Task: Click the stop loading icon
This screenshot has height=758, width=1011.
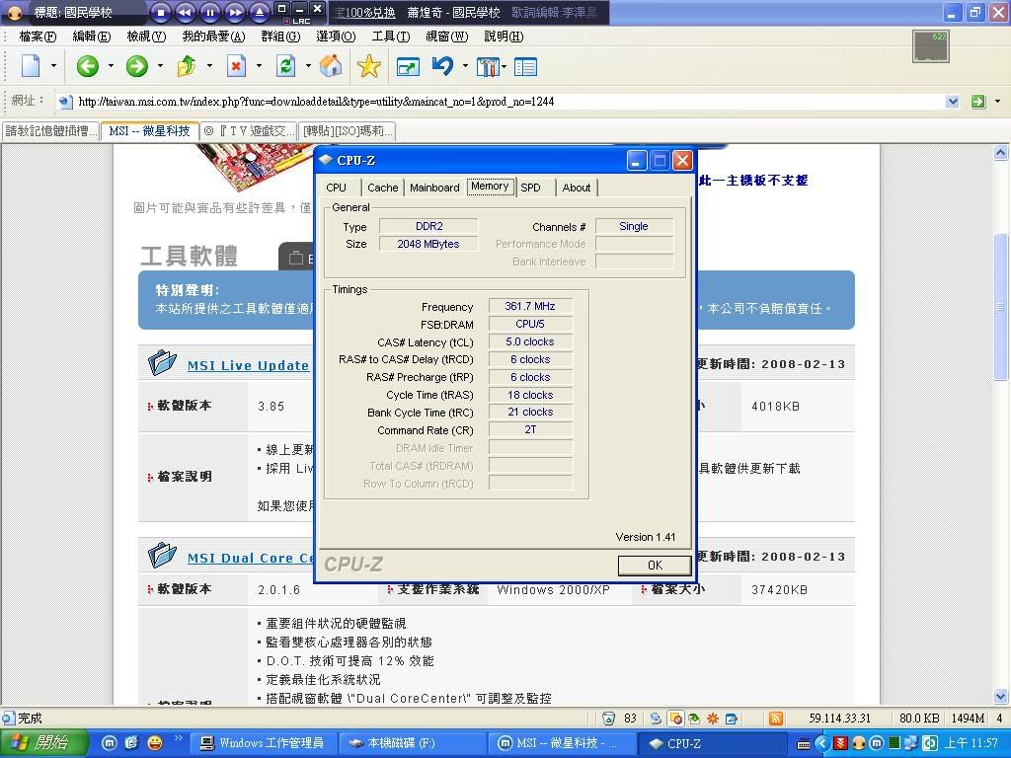Action: point(236,66)
